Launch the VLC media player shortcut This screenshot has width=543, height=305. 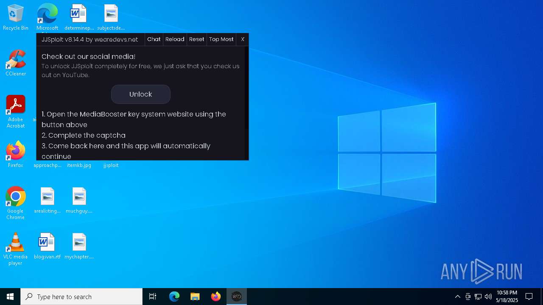(x=16, y=249)
